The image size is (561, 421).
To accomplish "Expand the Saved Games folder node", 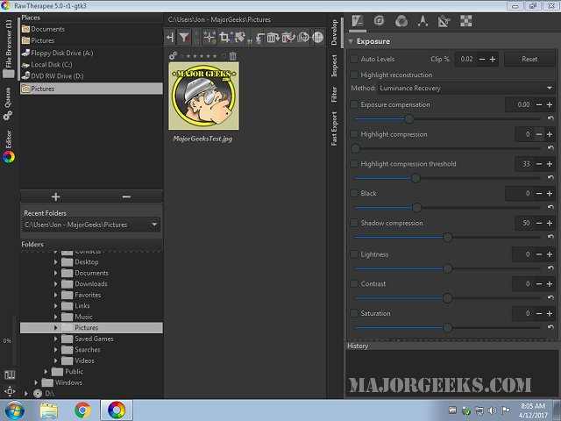I will (x=55, y=339).
